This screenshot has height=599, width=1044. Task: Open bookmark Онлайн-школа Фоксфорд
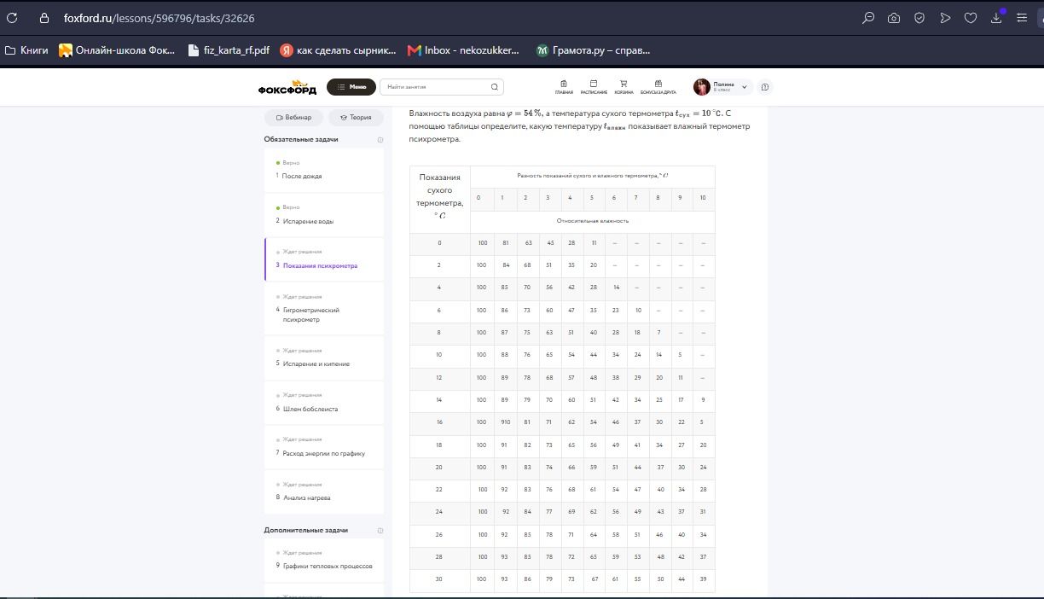117,50
